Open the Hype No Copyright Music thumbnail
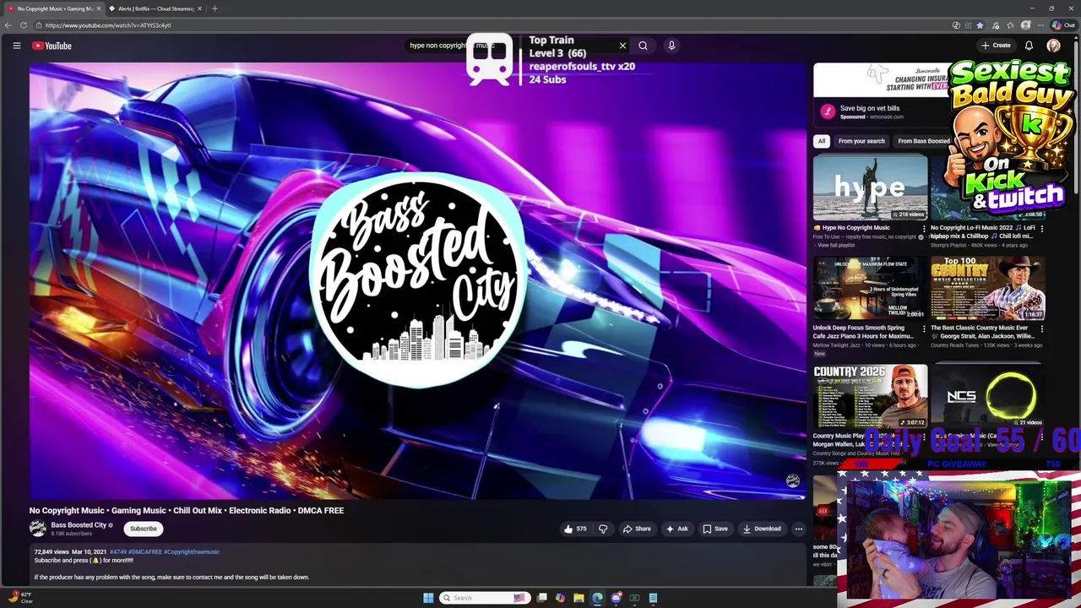The image size is (1081, 608). tap(870, 187)
